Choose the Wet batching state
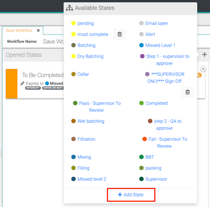This screenshot has width=210, height=207. (91, 121)
